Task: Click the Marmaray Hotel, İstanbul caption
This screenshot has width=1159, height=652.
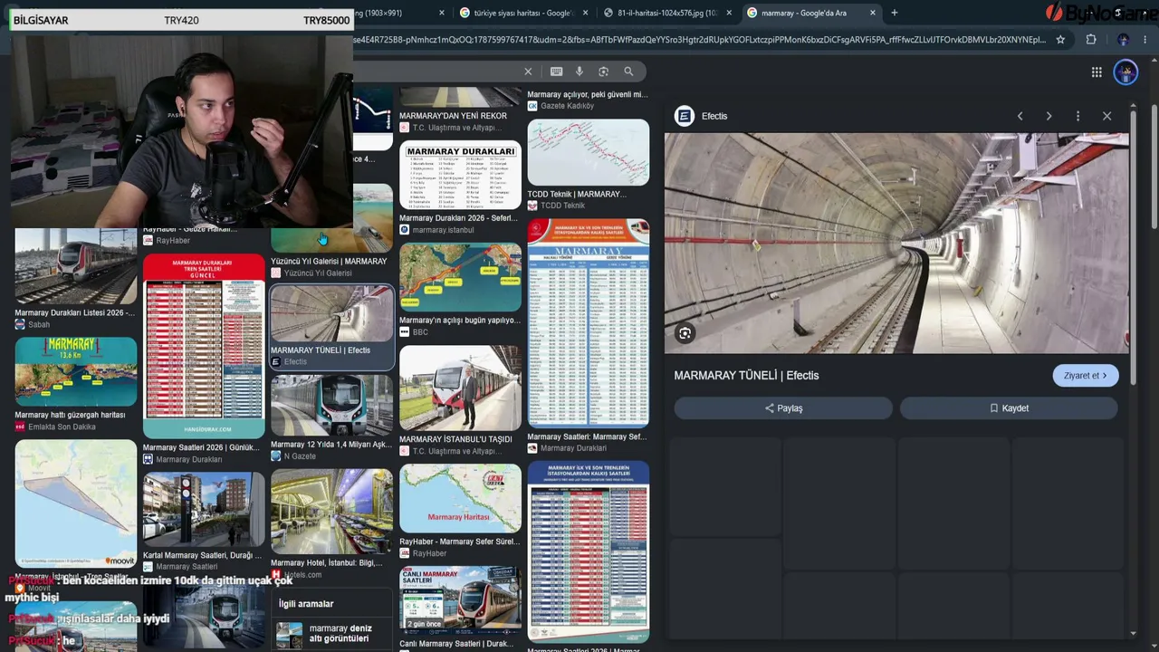Action: click(326, 563)
